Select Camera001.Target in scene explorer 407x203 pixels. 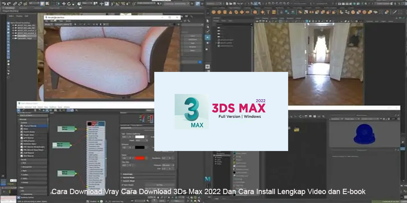[25, 38]
